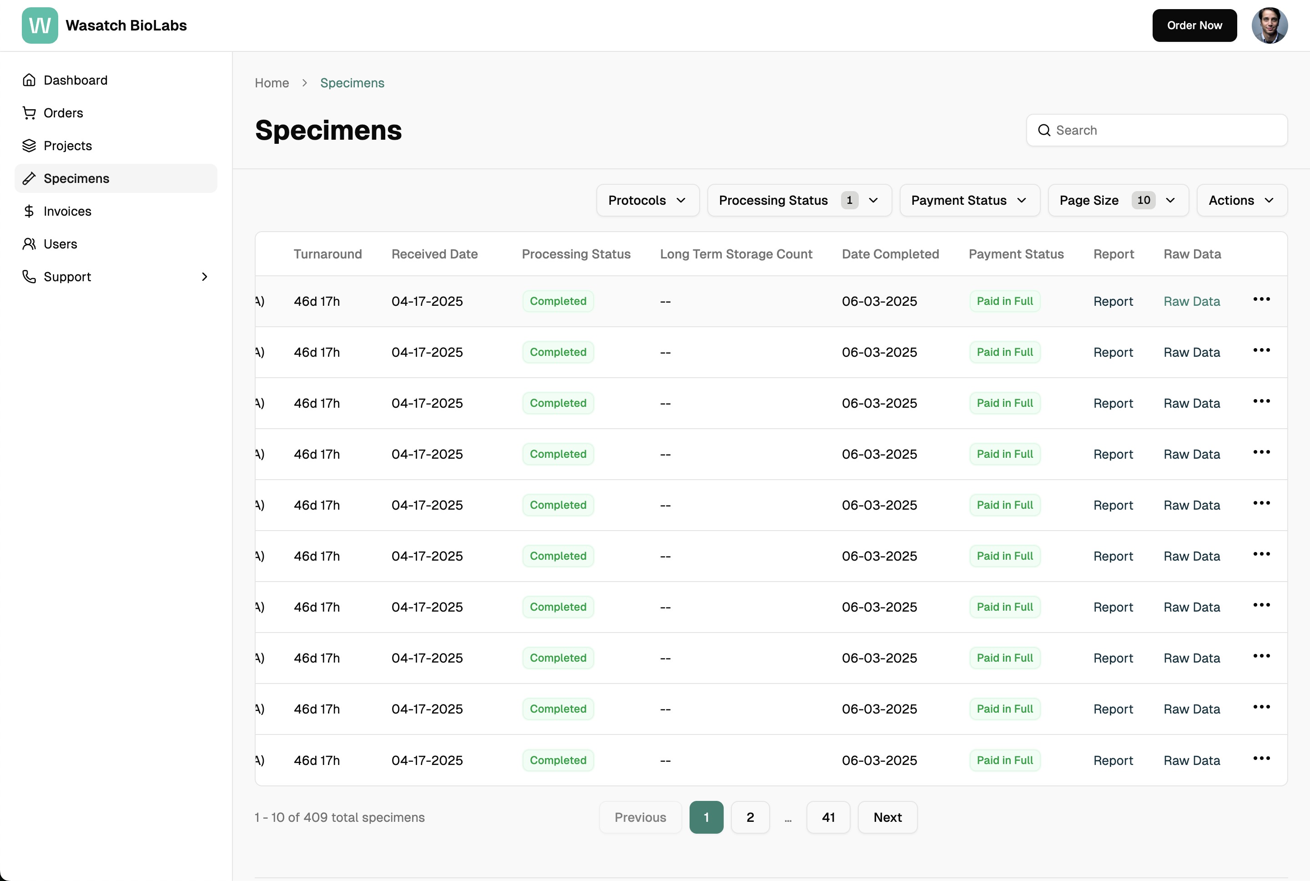The width and height of the screenshot is (1310, 881).
Task: Open the Actions dropdown menu
Action: 1241,201
